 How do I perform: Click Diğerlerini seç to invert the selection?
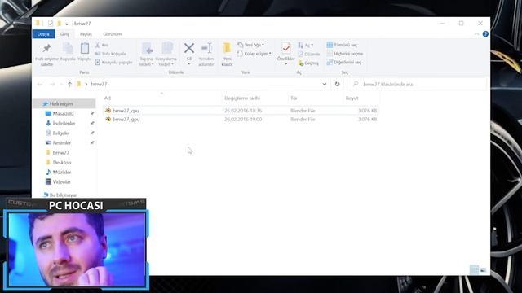coord(344,62)
